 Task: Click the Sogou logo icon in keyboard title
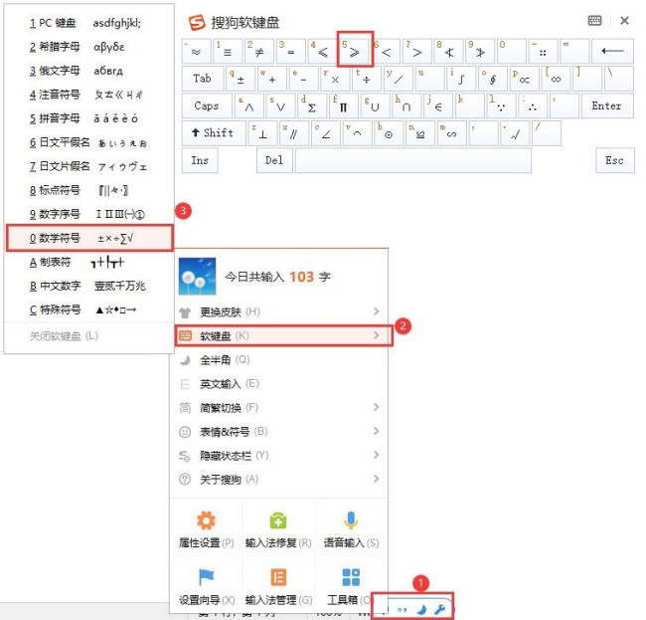coord(197,23)
